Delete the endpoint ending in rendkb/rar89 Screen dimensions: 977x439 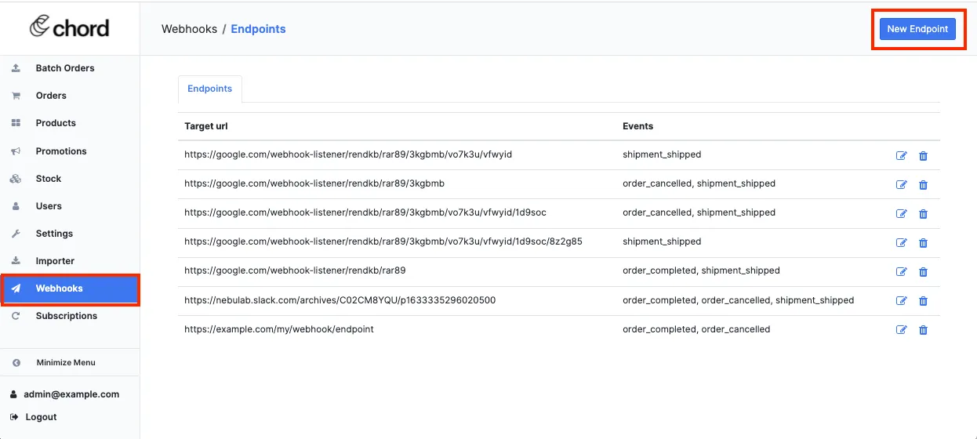click(x=923, y=272)
